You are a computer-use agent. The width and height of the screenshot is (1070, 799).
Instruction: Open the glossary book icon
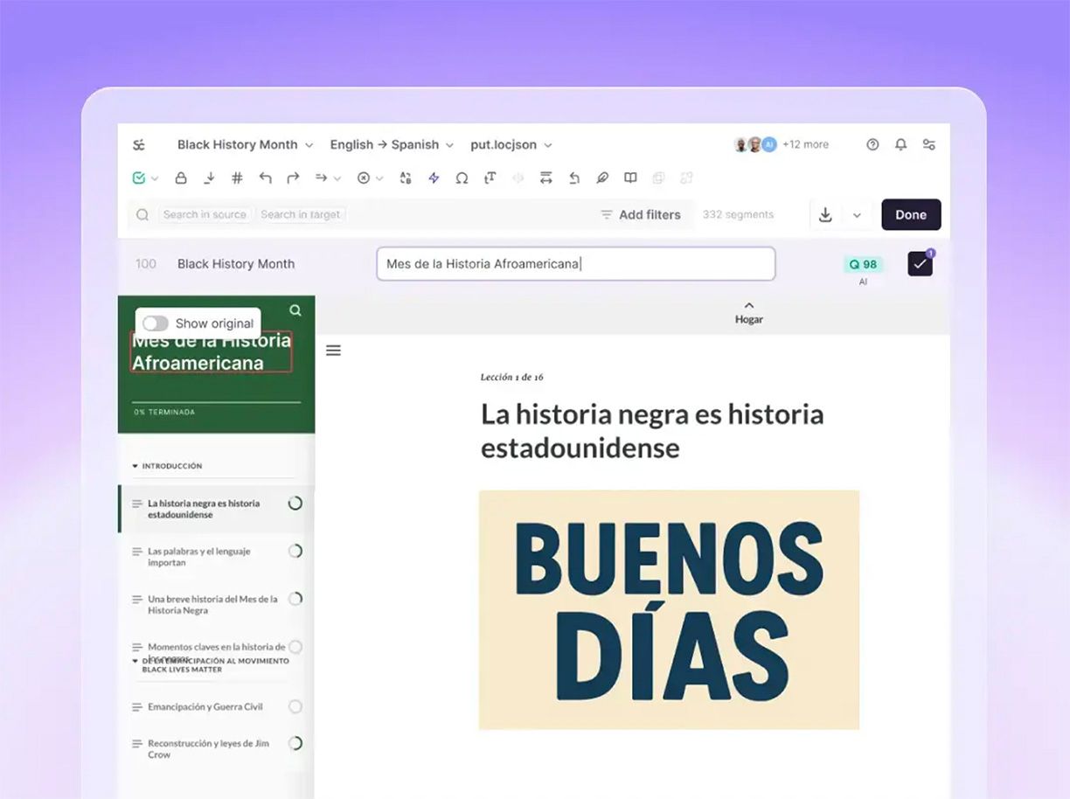630,177
